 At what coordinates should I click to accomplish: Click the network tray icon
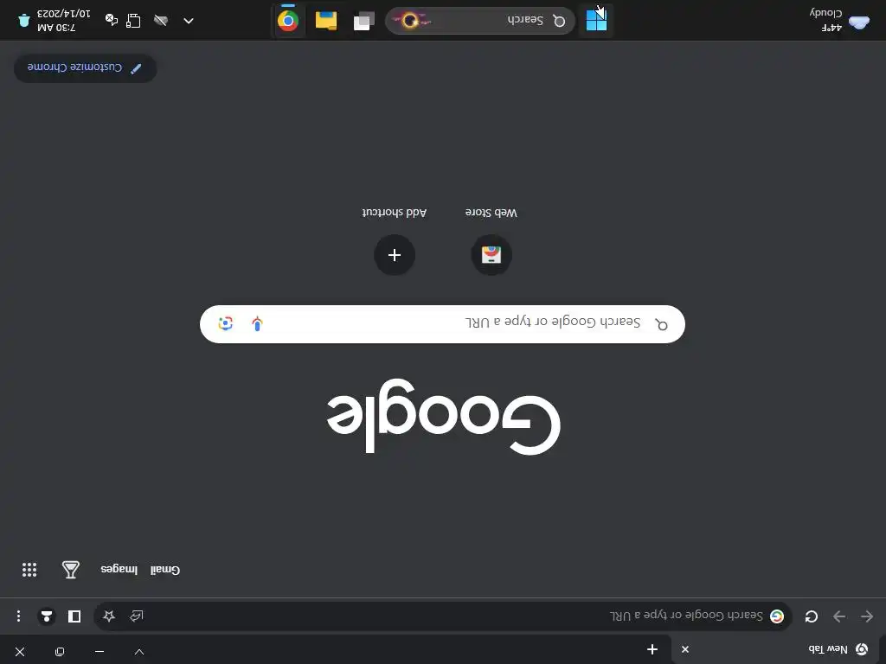(x=112, y=20)
